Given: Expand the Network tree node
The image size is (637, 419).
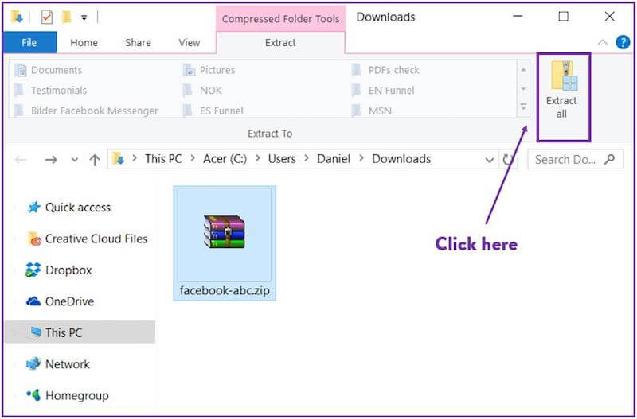Looking at the screenshot, I should point(15,364).
